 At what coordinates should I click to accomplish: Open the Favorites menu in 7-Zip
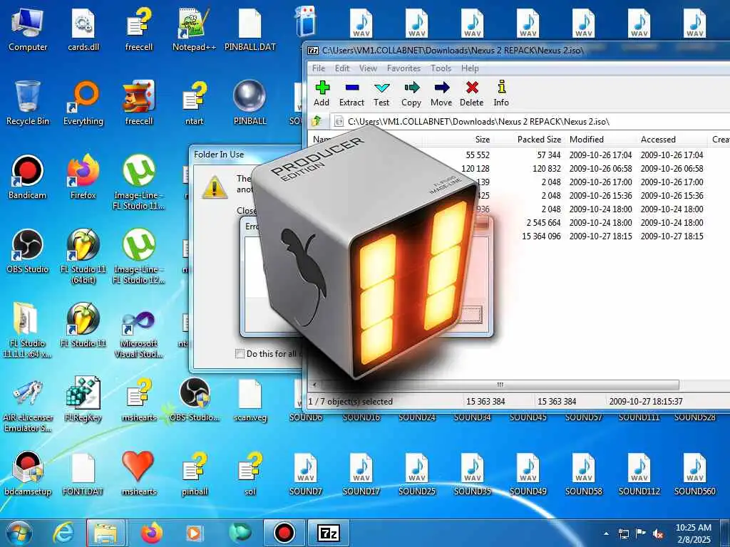[x=403, y=68]
